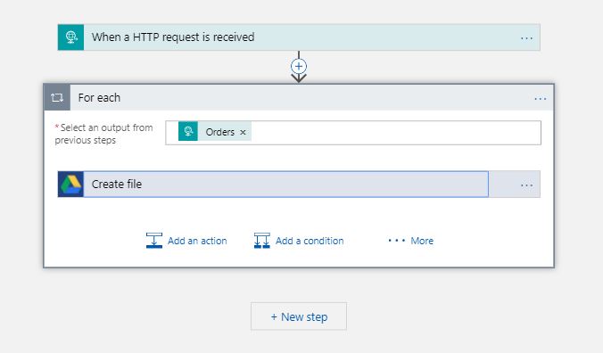Screen dimensions: 603x353
Task: Open ellipsis menu on For each header
Action: coord(541,99)
